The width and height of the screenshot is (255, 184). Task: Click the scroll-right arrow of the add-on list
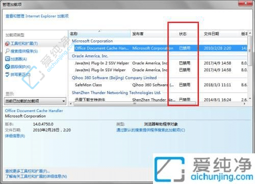[x=244, y=104]
